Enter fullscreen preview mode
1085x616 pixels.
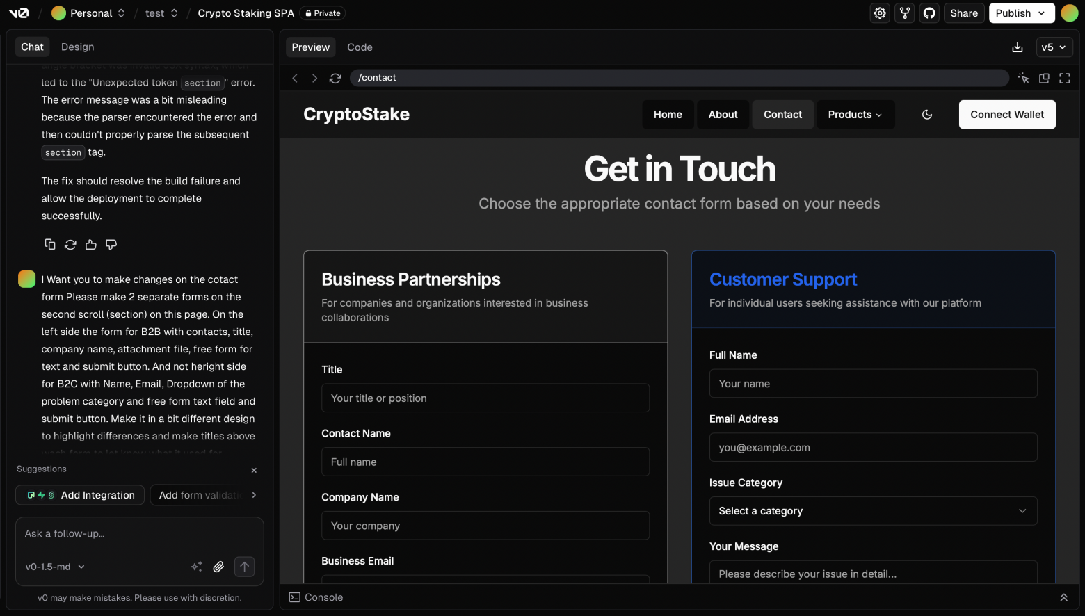(1064, 79)
